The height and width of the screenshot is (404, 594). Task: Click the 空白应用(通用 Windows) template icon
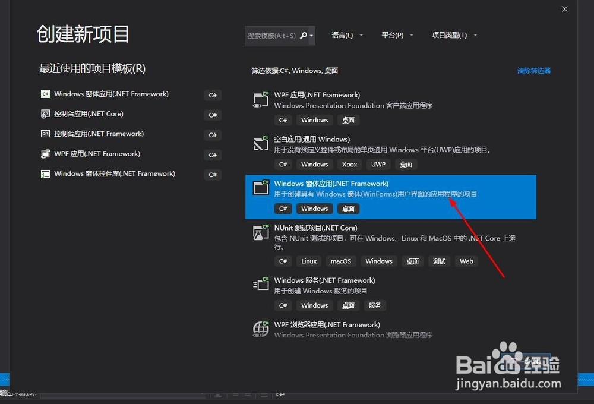tap(260, 143)
